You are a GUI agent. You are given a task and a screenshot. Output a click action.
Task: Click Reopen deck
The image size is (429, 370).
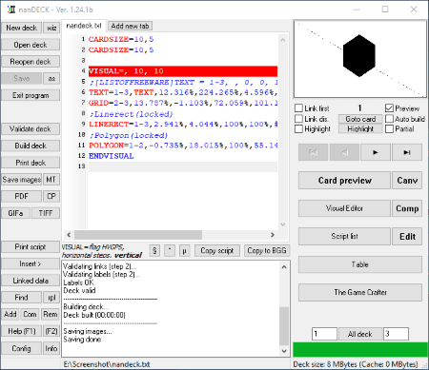tap(31, 62)
